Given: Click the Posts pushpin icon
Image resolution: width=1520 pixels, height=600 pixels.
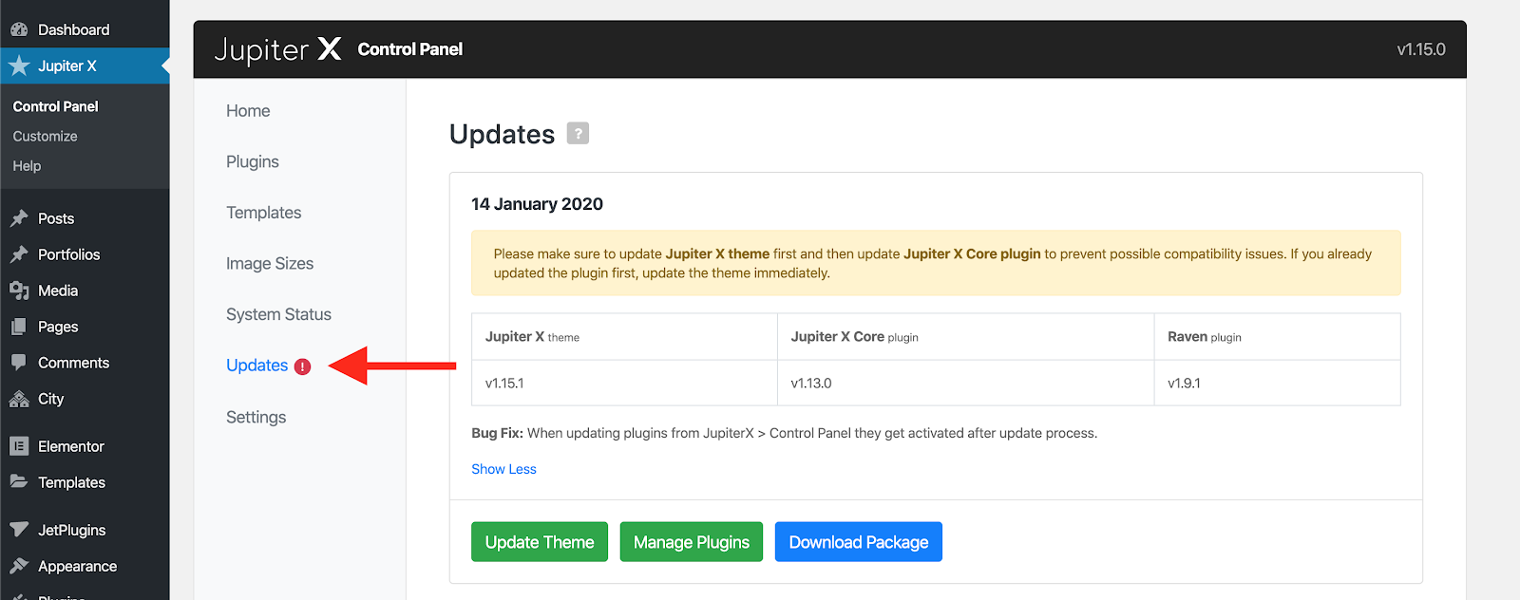Looking at the screenshot, I should [x=19, y=218].
